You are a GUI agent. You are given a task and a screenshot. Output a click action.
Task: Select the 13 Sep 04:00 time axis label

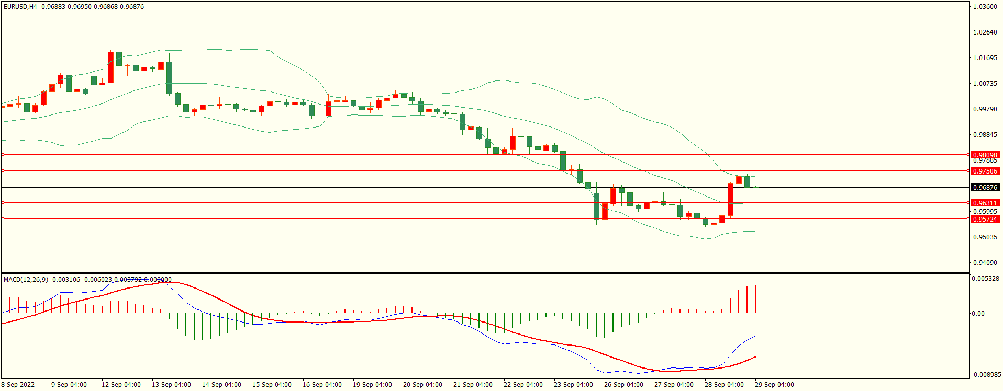[x=171, y=385]
